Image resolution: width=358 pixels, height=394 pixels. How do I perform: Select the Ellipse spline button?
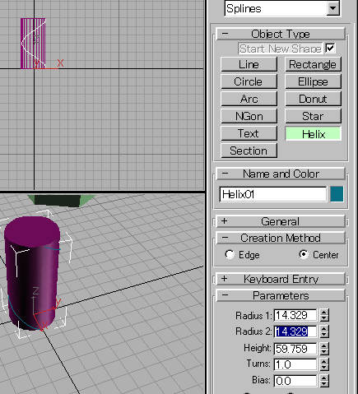313,81
